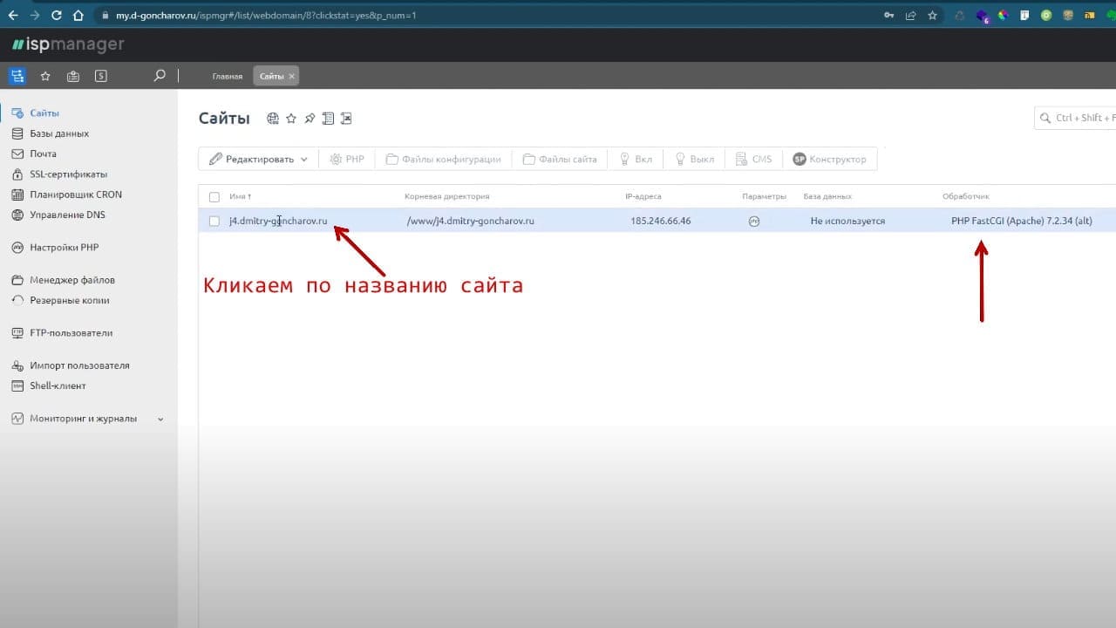Image resolution: width=1116 pixels, height=628 pixels.
Task: Click the Обработчик column header
Action: click(x=966, y=197)
